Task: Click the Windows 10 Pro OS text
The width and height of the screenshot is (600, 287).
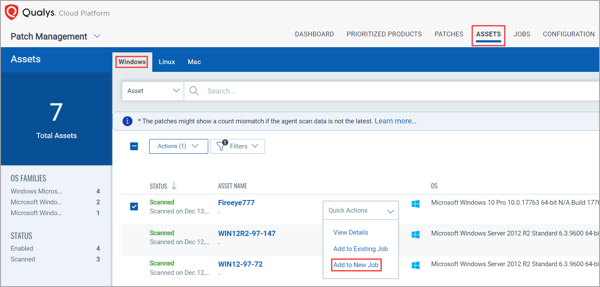Action: (515, 203)
